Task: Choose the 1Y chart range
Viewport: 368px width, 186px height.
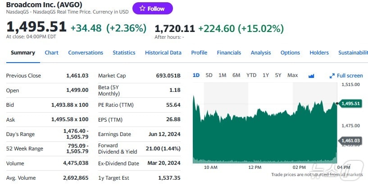Action: coord(266,75)
